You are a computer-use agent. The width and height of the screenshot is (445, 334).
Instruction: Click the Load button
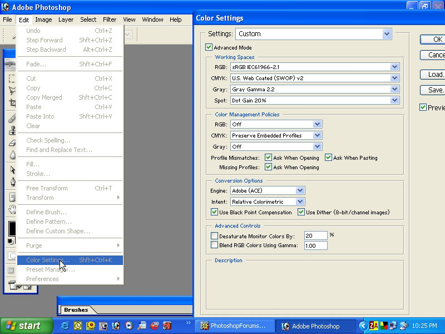pyautogui.click(x=435, y=75)
